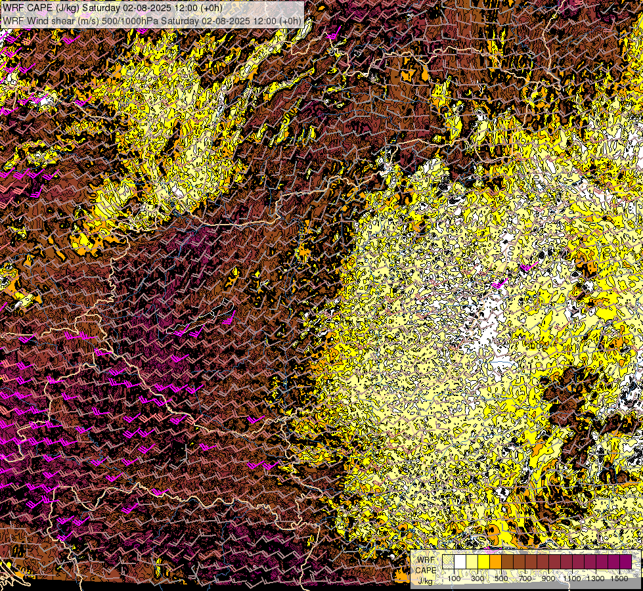Click the 'WRF CAPE (J/kg)' title line
The height and width of the screenshot is (591, 643).
pos(113,8)
